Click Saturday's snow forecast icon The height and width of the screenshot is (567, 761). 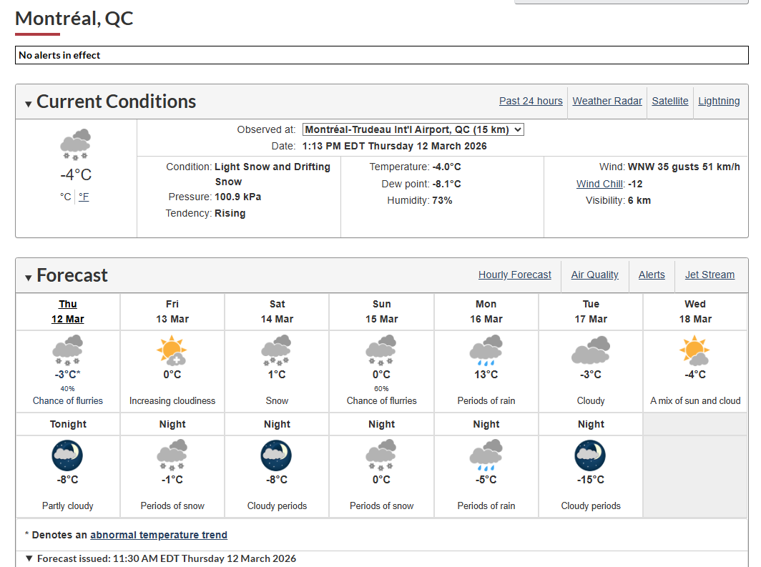276,350
